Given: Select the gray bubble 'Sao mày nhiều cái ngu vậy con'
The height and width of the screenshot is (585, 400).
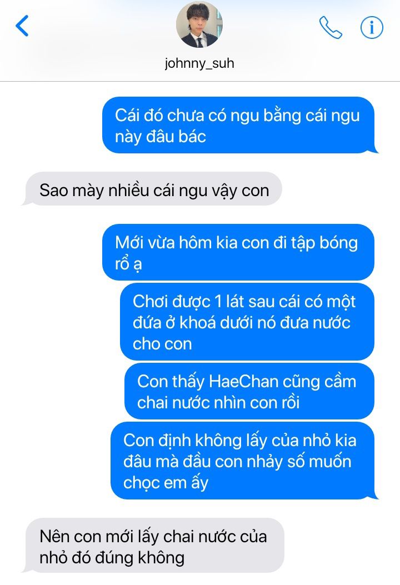Looking at the screenshot, I should coord(152,189).
